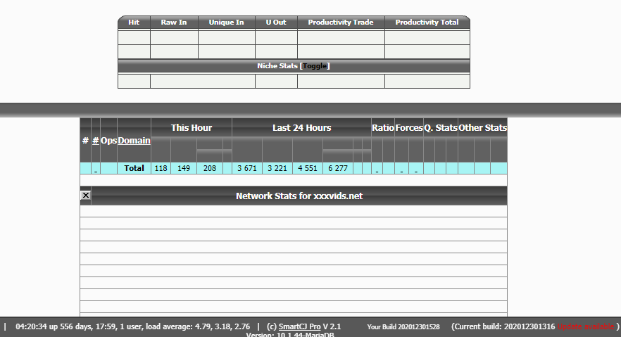The height and width of the screenshot is (337, 621).
Task: Close the Network Stats panel with X
Action: (86, 196)
